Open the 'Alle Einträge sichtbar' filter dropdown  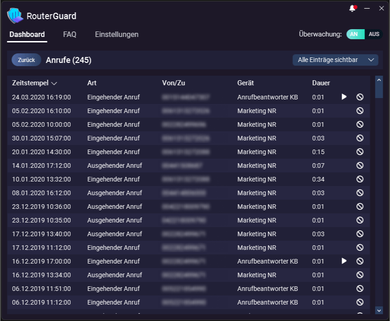pyautogui.click(x=335, y=60)
